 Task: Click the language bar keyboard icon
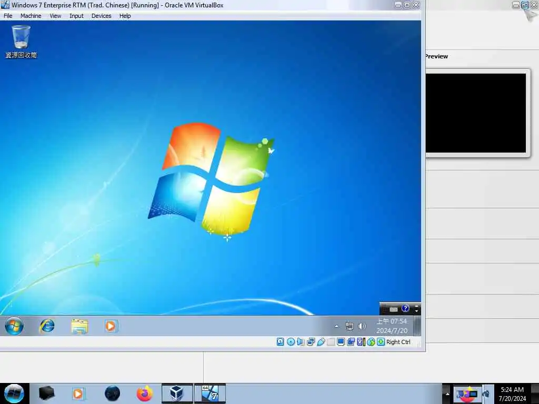[394, 309]
